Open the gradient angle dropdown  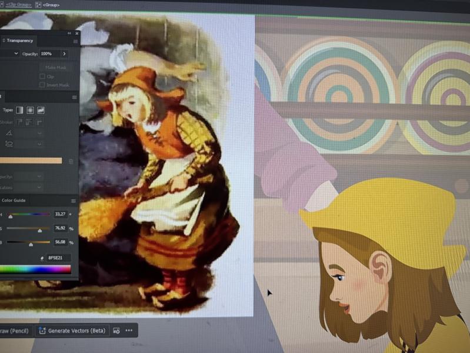pyautogui.click(x=39, y=133)
